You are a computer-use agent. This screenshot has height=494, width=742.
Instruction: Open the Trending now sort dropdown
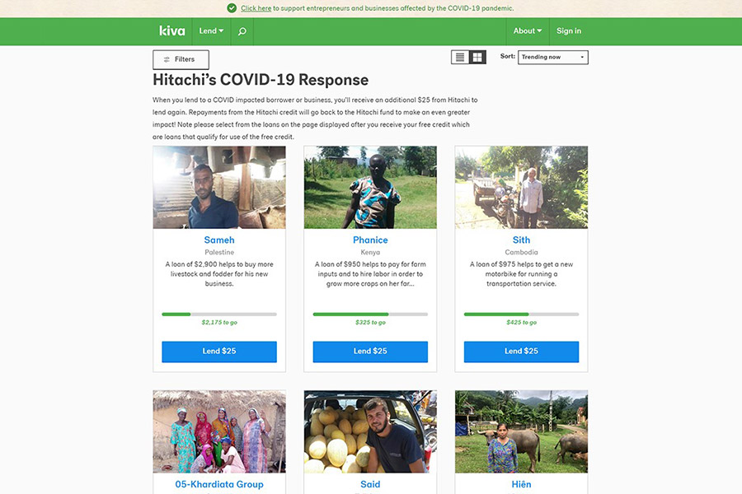[x=552, y=57]
